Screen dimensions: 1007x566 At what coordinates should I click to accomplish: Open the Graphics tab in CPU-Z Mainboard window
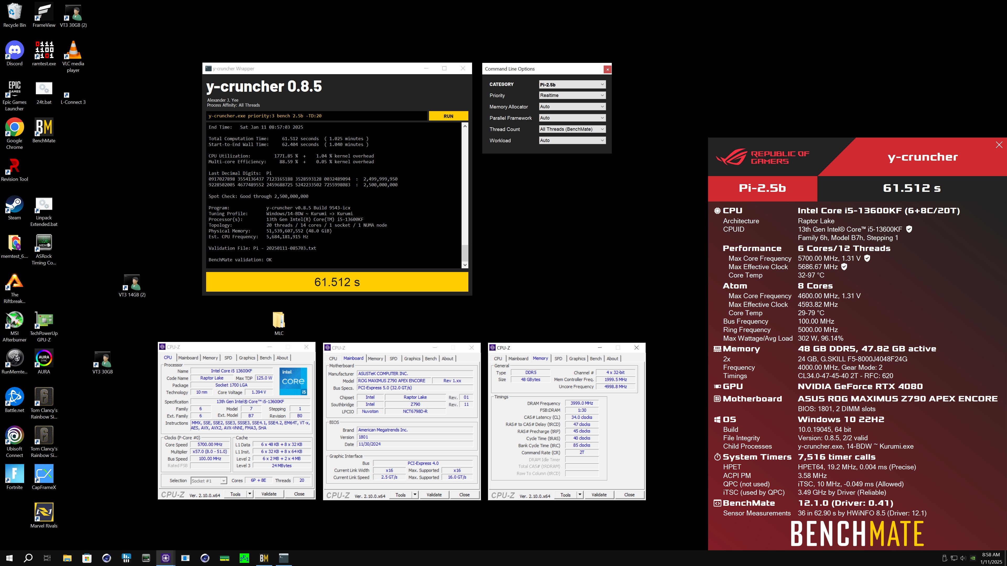412,358
